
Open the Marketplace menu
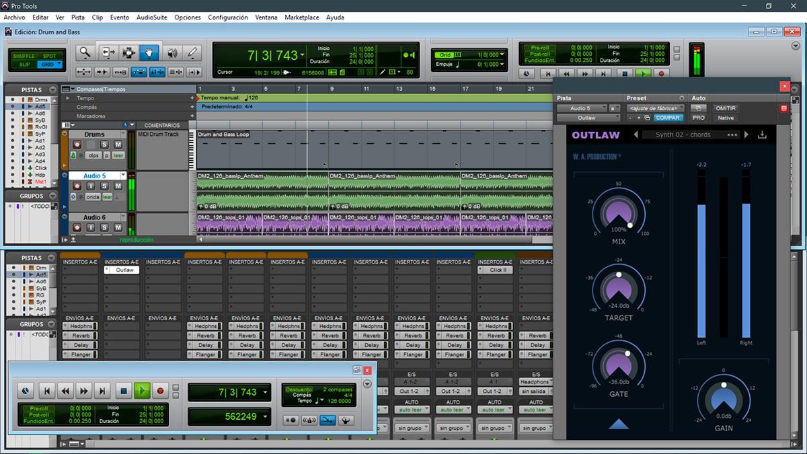(x=302, y=17)
